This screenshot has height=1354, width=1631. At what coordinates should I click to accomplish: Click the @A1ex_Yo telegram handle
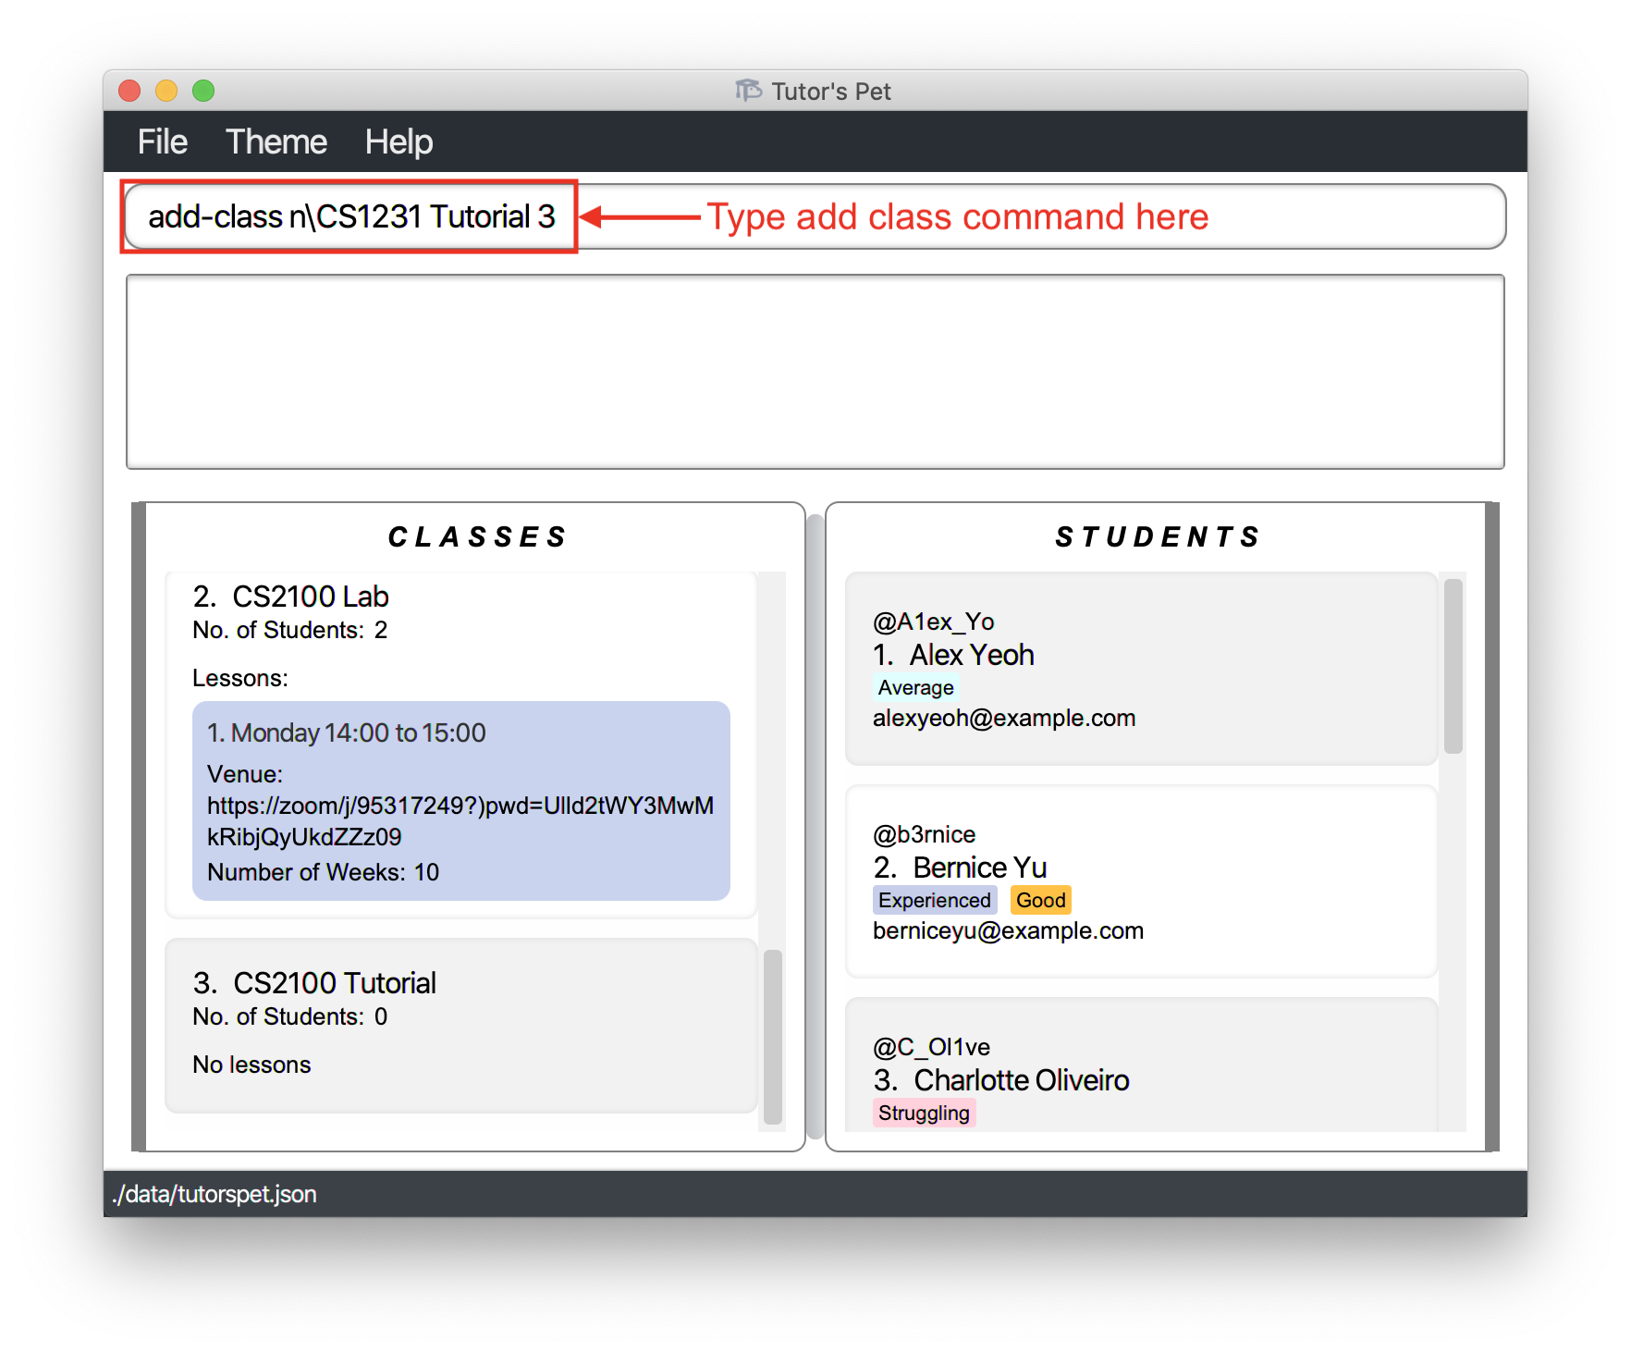point(933,622)
